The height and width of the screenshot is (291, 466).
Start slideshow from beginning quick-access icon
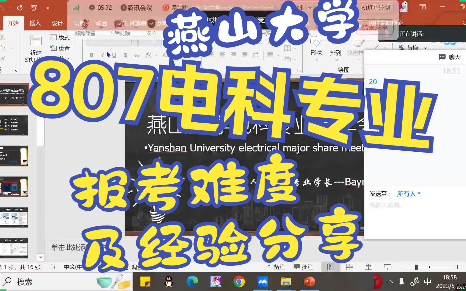tap(34, 8)
